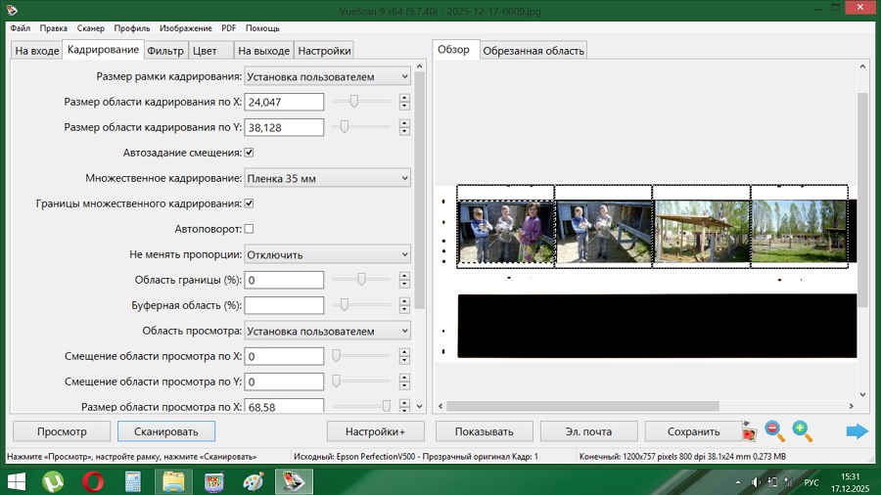Click the crop size X slider

click(353, 101)
